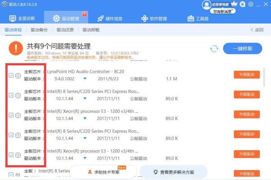271x180 pixels.
Task: Uncheck the last Xeon E3-1200 driver checkbox
Action: (11, 155)
